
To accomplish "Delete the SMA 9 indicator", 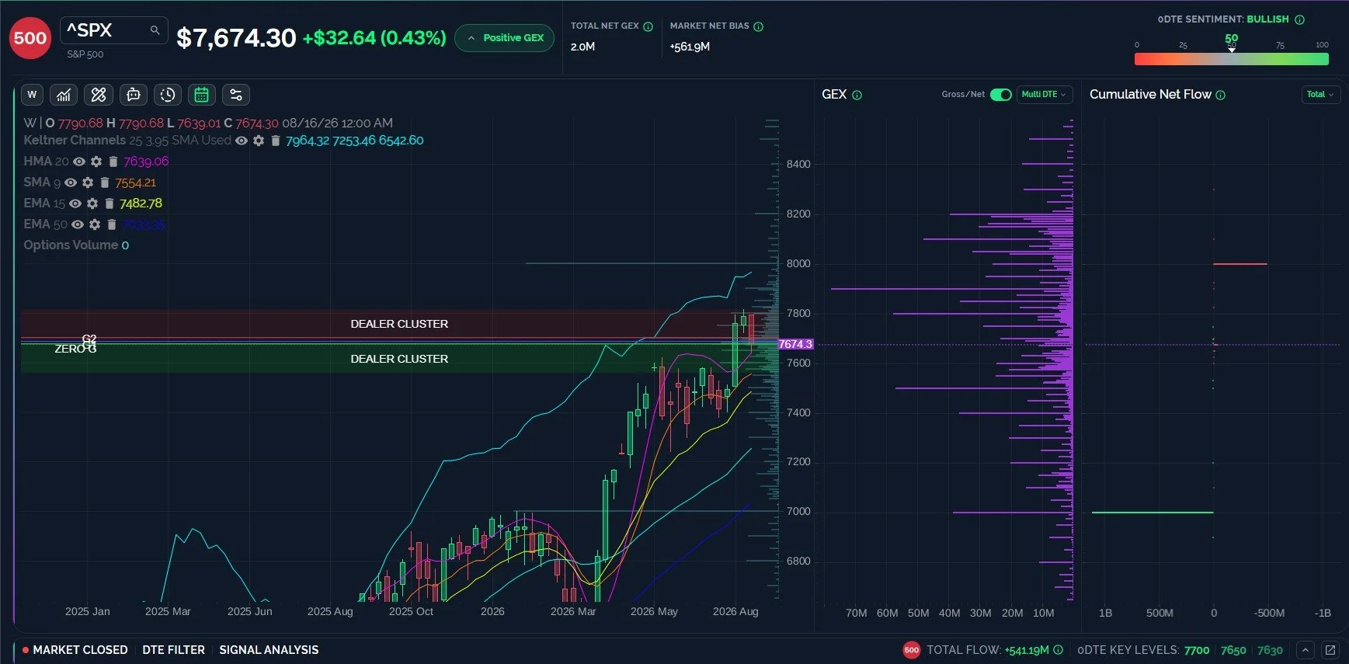I will coord(104,183).
